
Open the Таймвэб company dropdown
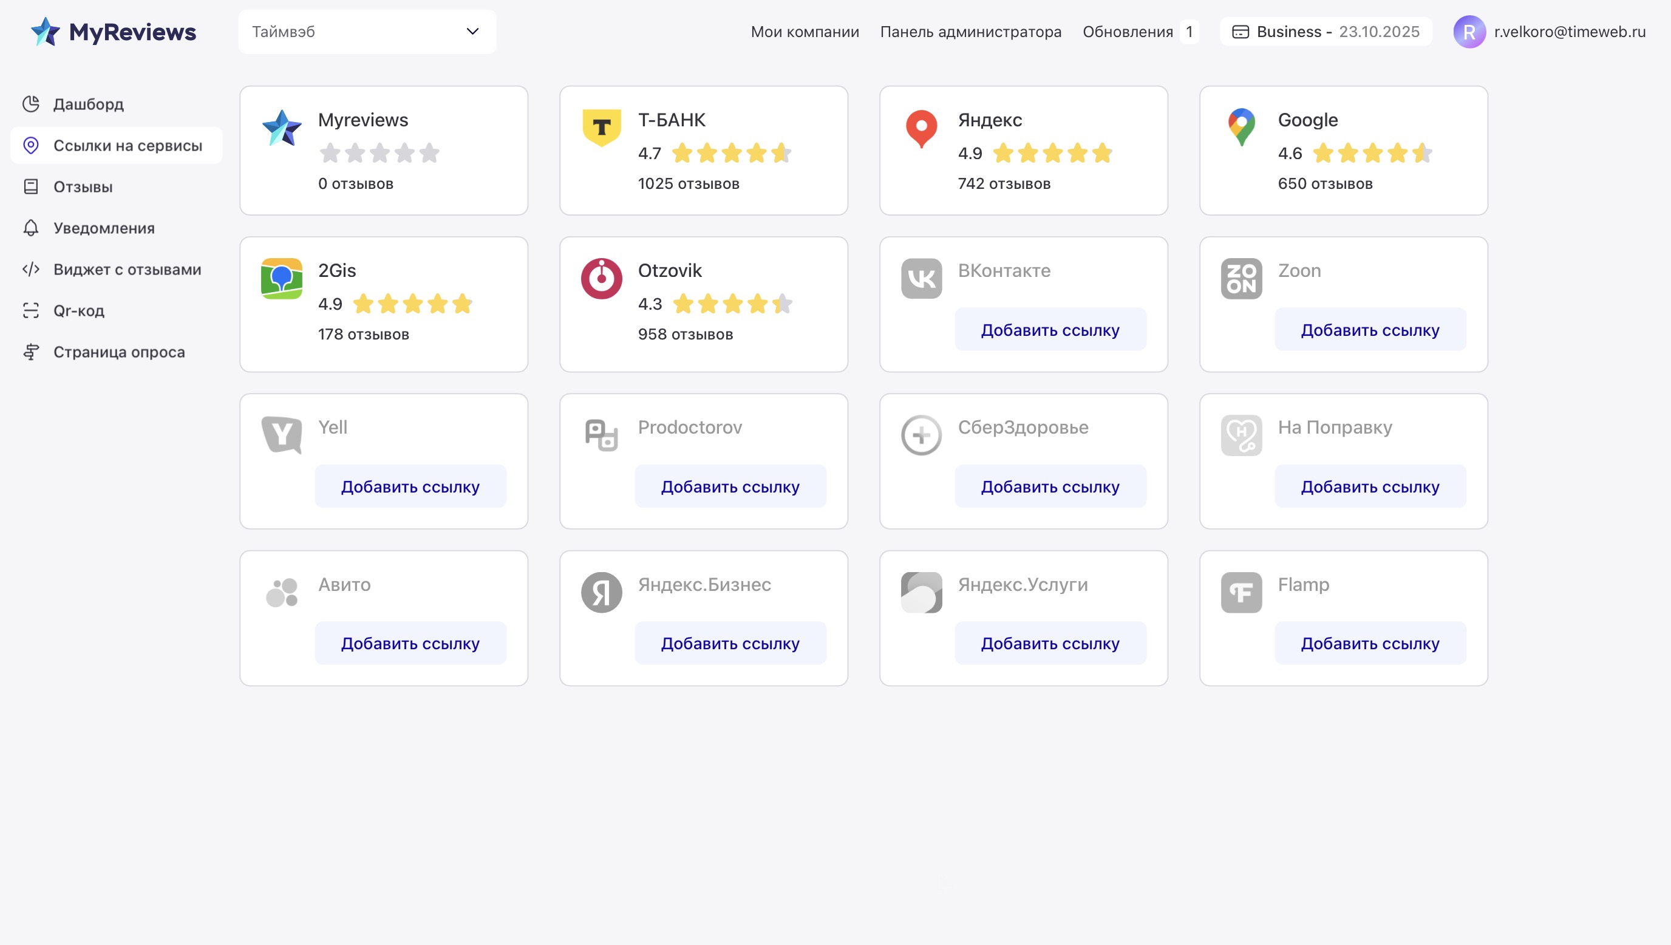click(x=367, y=31)
